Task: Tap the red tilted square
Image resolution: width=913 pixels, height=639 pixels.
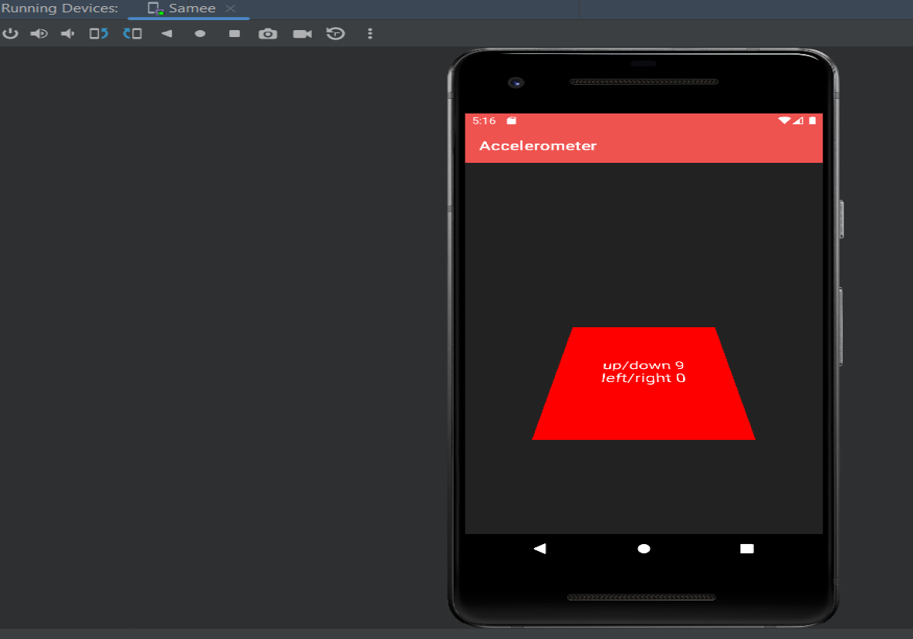Action: pos(644,384)
